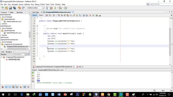This screenshot has height=97, width=173.
Task: Open the Tools menu
Action: (52, 4)
